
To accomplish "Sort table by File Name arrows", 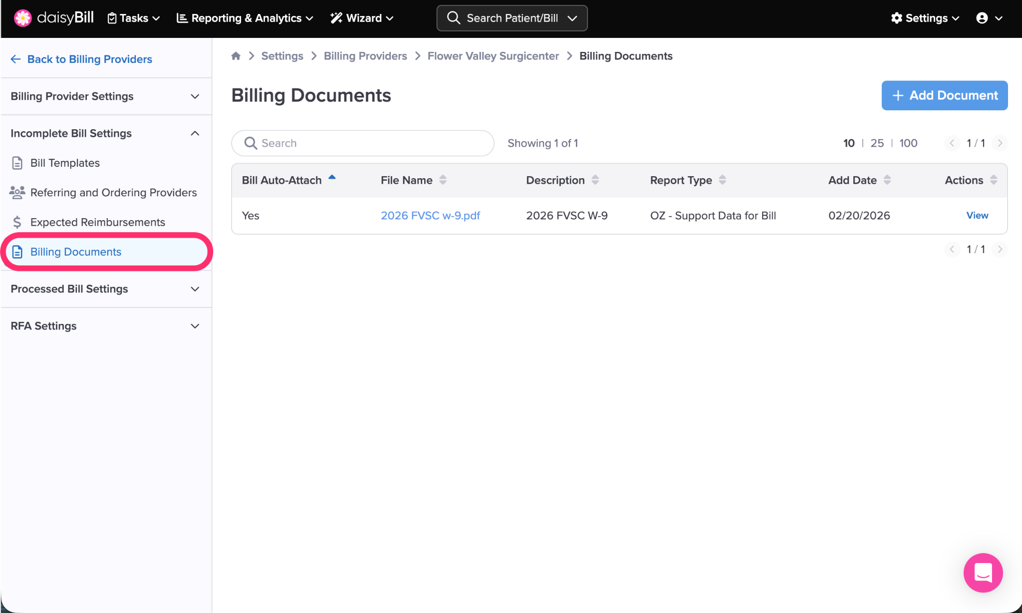I will point(443,180).
